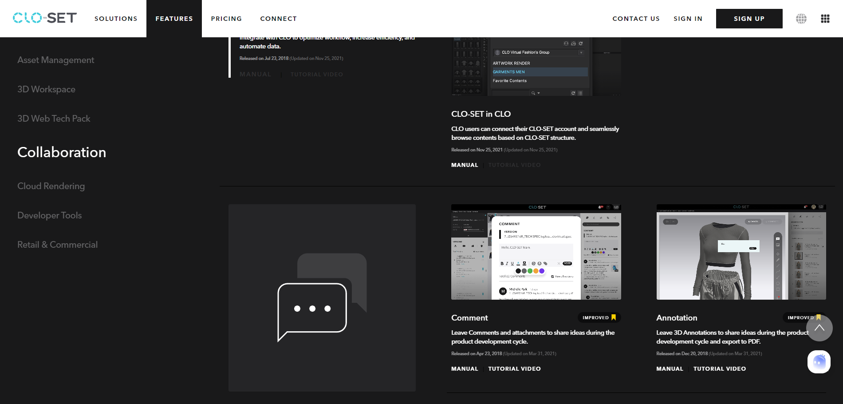Open the Manual for CLO-SET in CLO
843x404 pixels.
pyautogui.click(x=465, y=165)
